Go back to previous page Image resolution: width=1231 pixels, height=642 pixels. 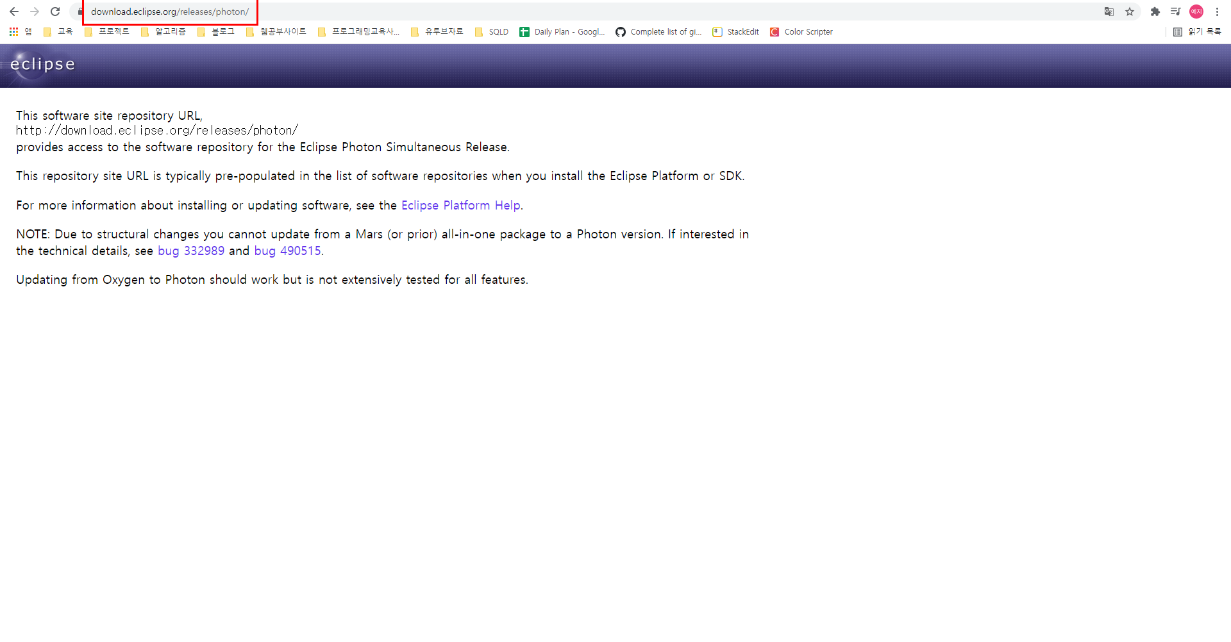(x=14, y=12)
